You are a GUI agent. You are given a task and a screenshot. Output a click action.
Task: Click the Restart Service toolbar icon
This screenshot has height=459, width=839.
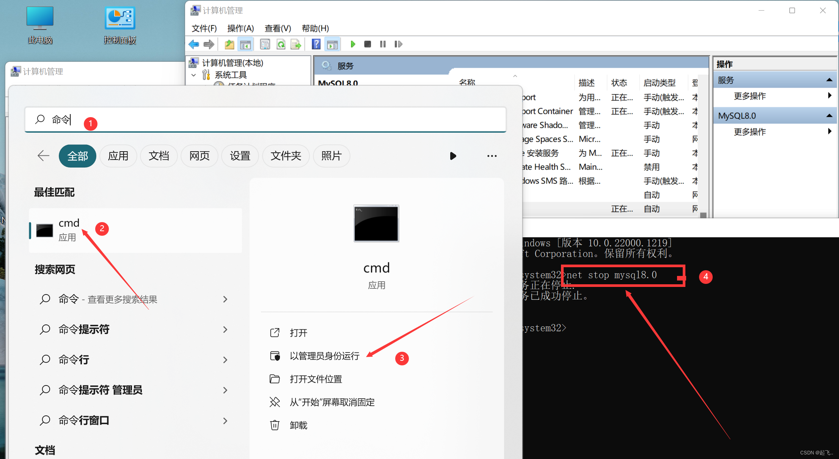pos(398,44)
